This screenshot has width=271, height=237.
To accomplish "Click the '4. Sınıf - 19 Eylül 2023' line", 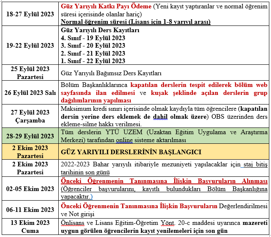I will click(x=93, y=38).
